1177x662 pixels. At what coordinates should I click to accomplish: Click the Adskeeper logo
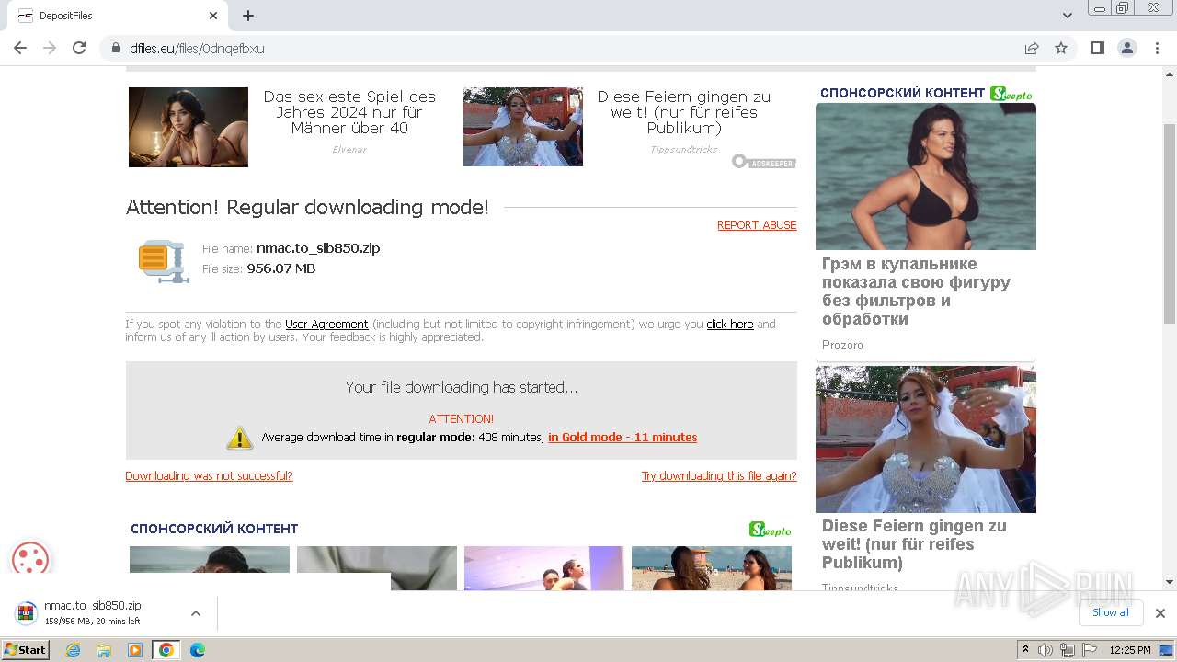coord(764,162)
